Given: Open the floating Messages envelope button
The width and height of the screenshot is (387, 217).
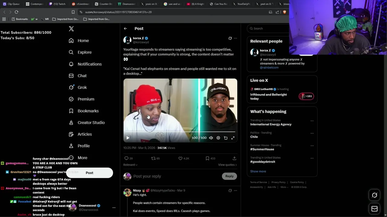Looking at the screenshot, I should tap(374, 209).
